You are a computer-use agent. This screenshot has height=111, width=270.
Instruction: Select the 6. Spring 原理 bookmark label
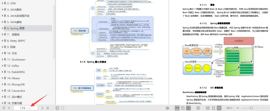pos(16,28)
